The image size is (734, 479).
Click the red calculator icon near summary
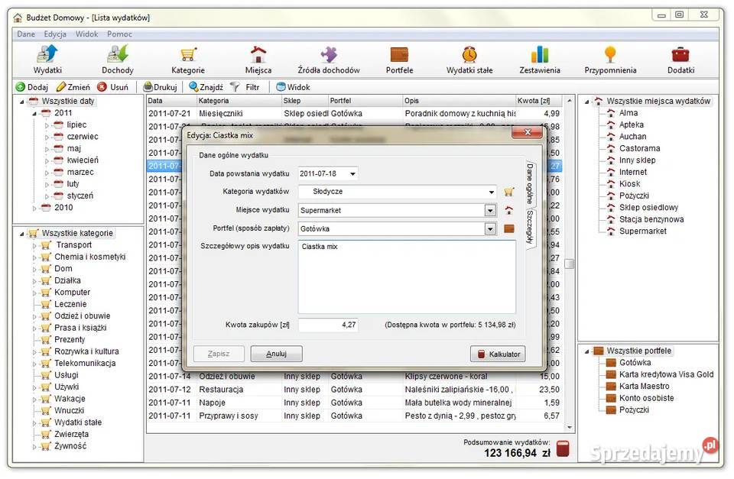[563, 448]
